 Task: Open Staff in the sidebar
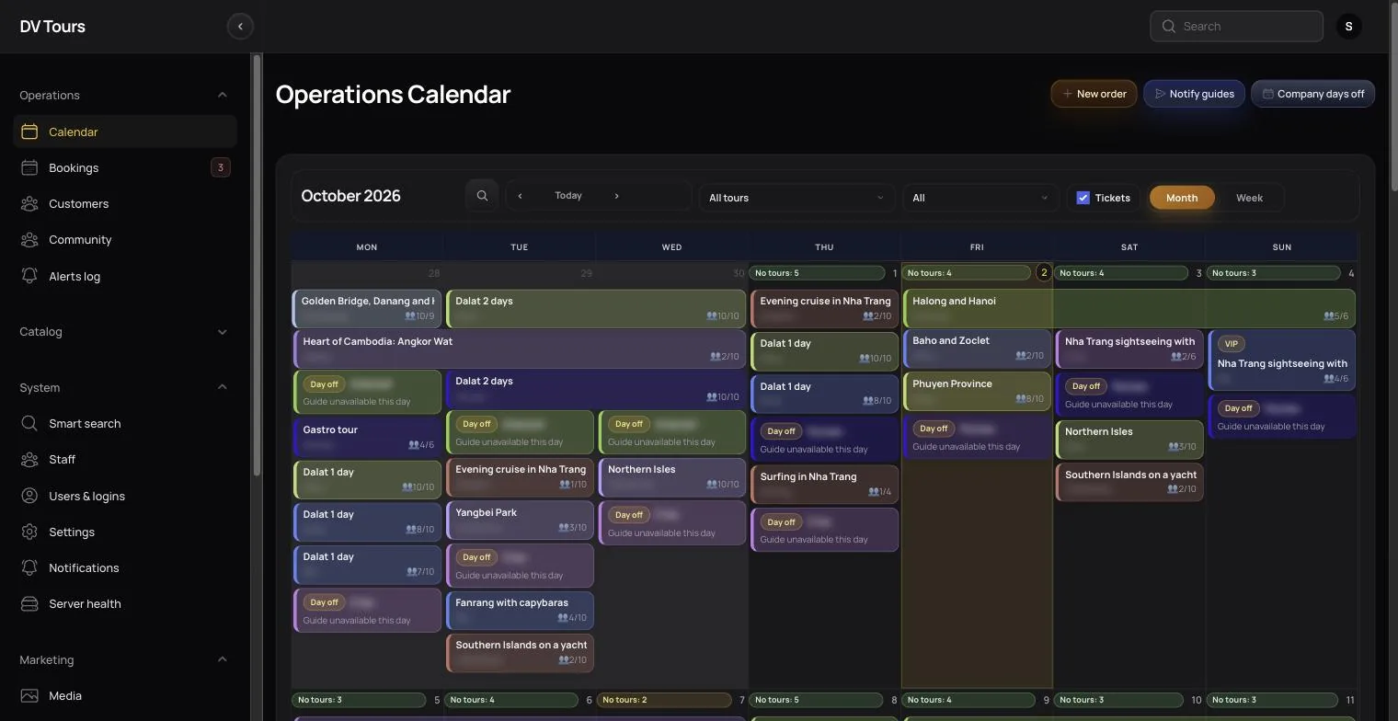click(x=125, y=459)
